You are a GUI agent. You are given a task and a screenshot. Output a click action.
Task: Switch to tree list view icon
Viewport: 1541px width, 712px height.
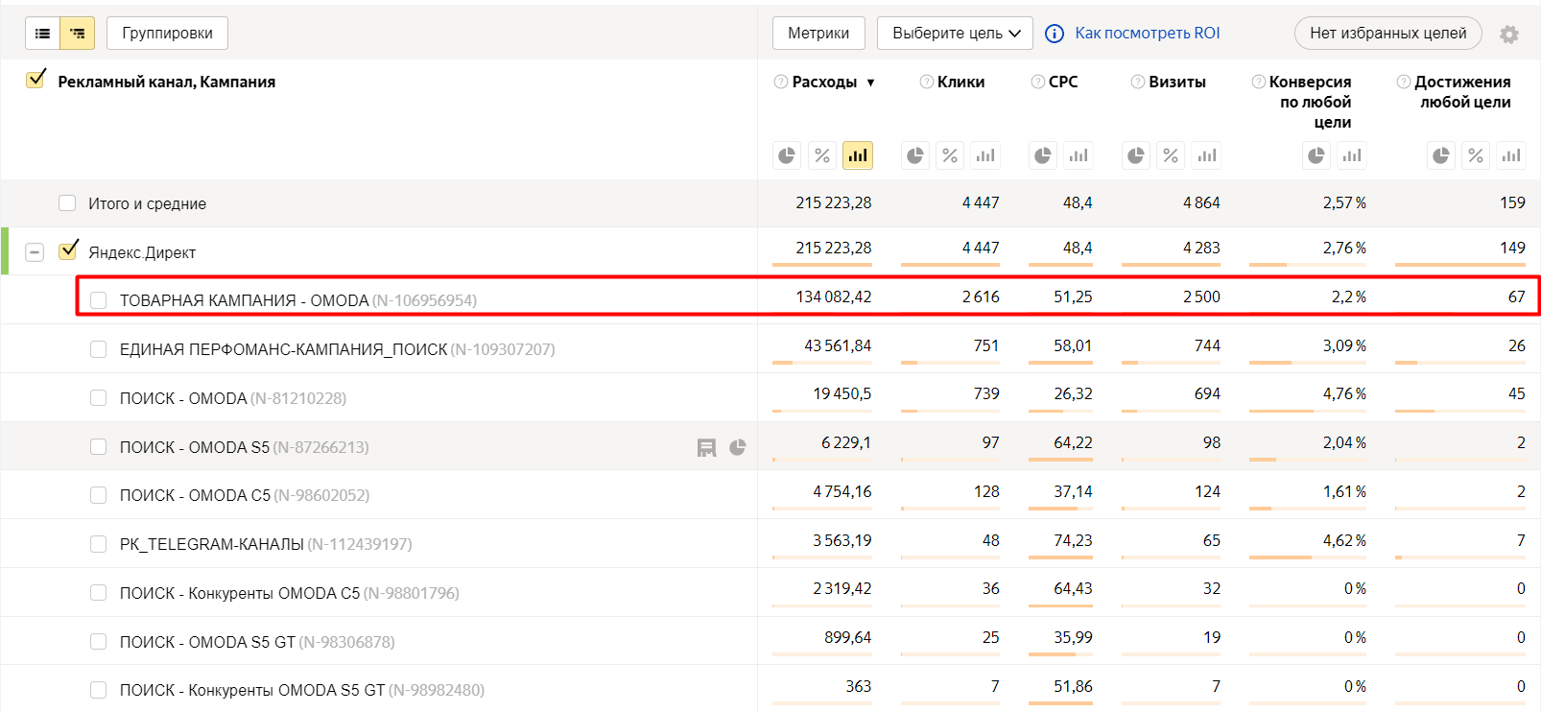point(77,33)
